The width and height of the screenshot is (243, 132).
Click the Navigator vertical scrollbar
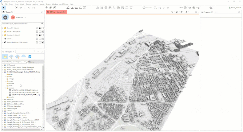(x=43, y=88)
